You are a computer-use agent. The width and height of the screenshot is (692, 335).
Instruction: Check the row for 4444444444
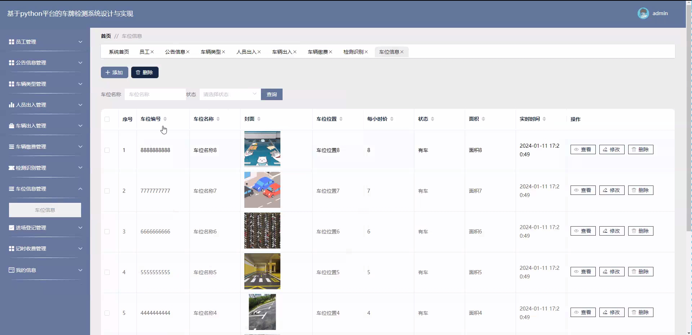pyautogui.click(x=107, y=313)
